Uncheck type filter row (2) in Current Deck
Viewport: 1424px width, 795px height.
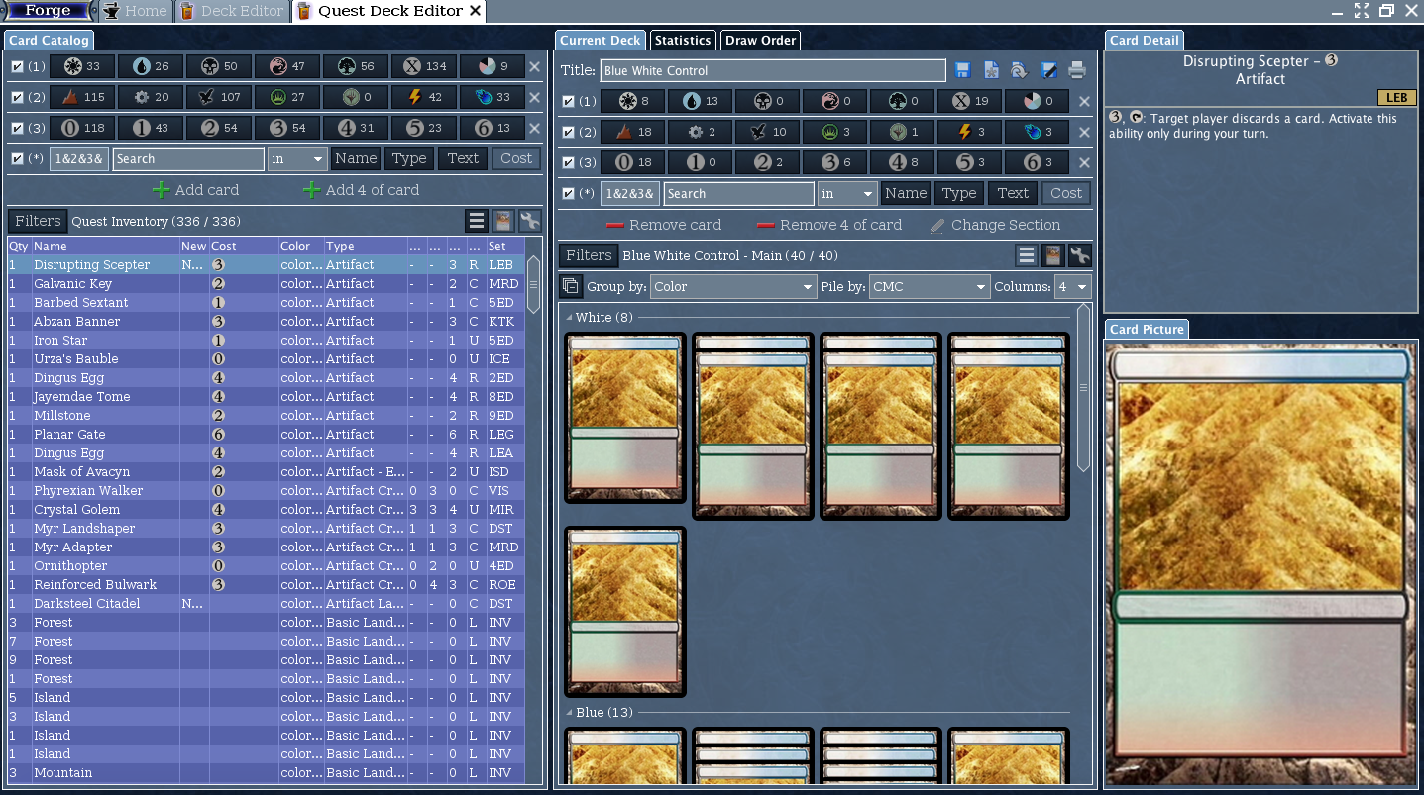568,133
